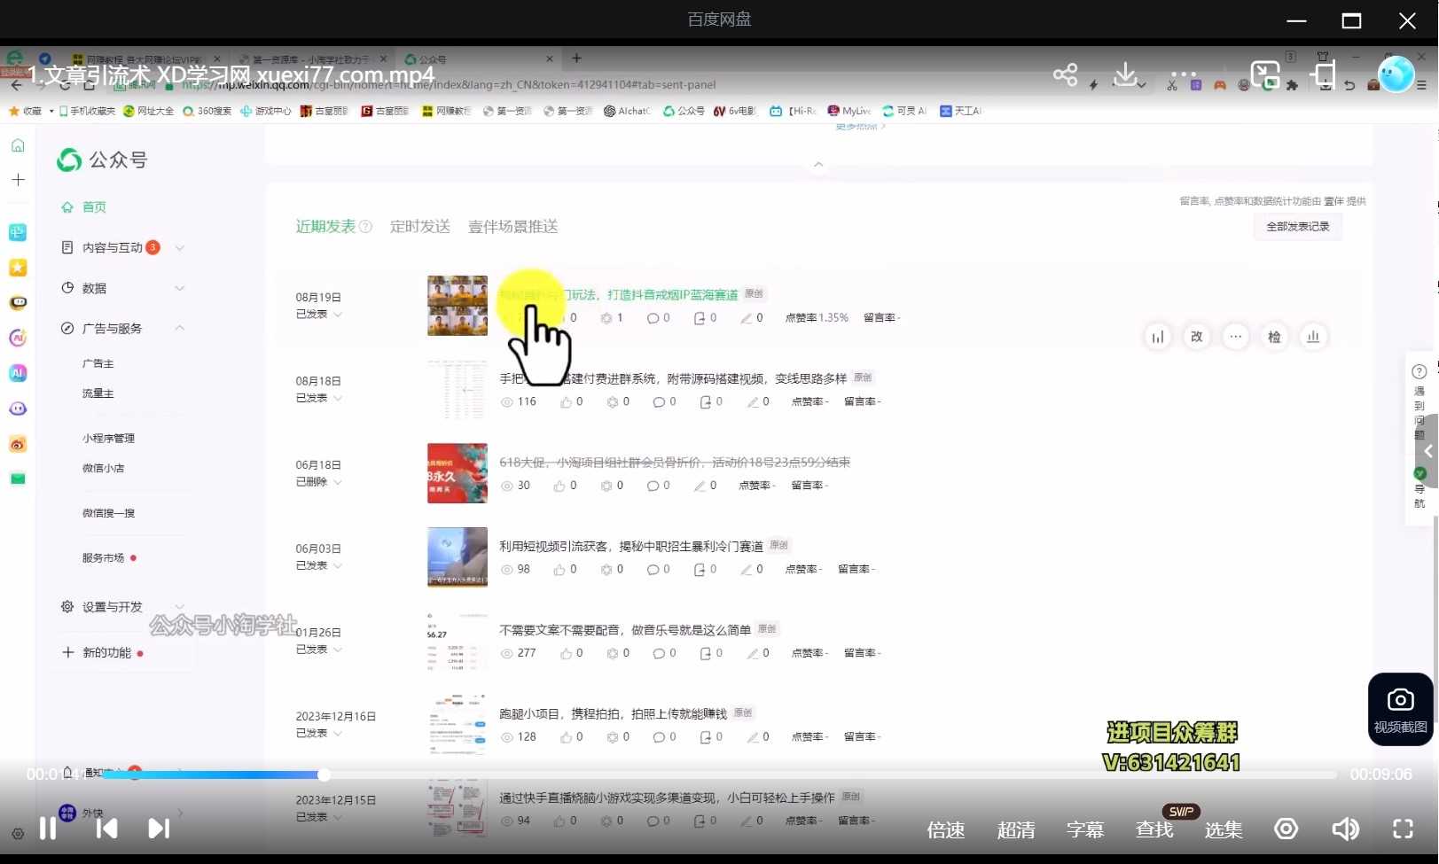Switch to the 定时发送 tab
The width and height of the screenshot is (1439, 864).
(419, 227)
